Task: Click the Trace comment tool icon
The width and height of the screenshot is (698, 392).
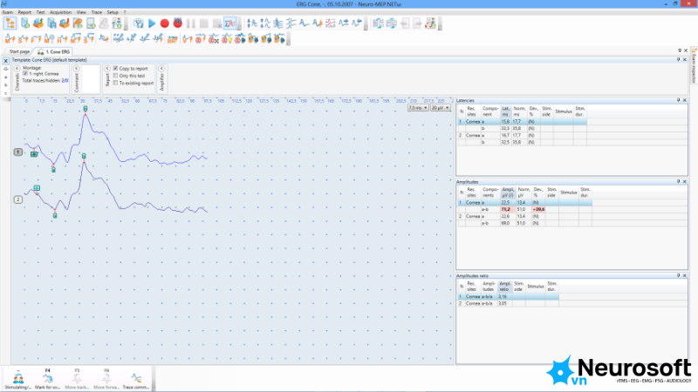Action: pyautogui.click(x=136, y=379)
